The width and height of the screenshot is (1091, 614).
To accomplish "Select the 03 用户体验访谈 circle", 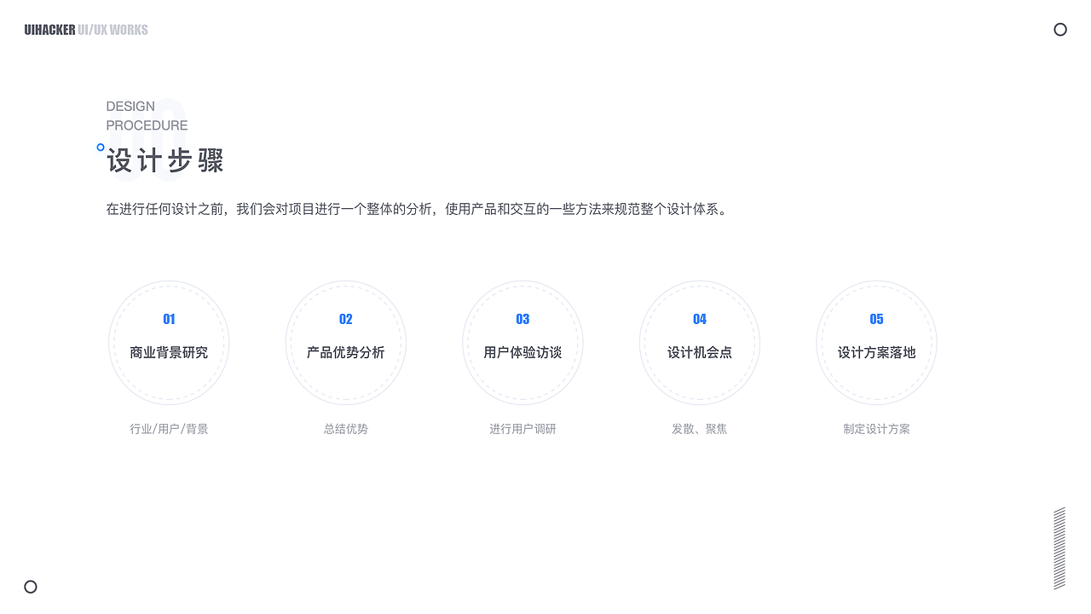I will (522, 343).
